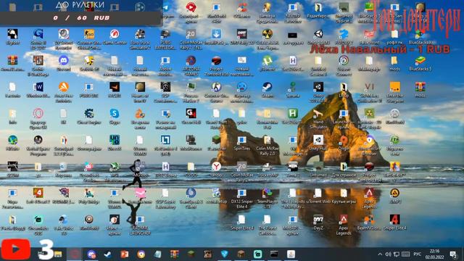The image size is (464, 261).
Task: Select the Unity Hub icon
Action: point(318,140)
